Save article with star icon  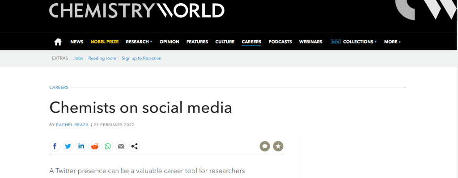pos(278,146)
